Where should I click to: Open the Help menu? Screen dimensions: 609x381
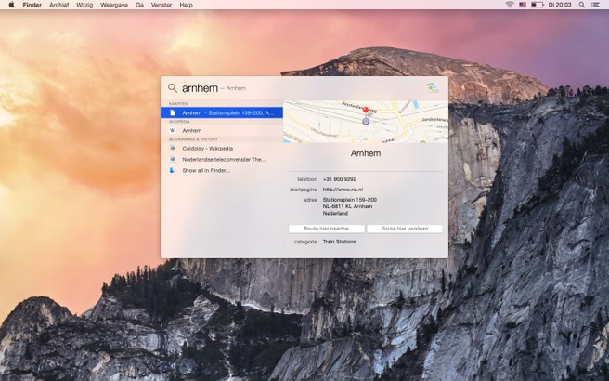click(186, 5)
